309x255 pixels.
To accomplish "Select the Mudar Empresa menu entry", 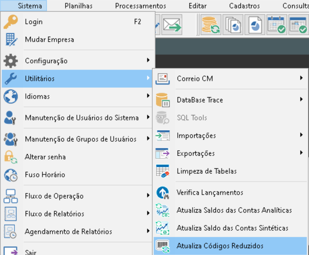I will click(78, 40).
